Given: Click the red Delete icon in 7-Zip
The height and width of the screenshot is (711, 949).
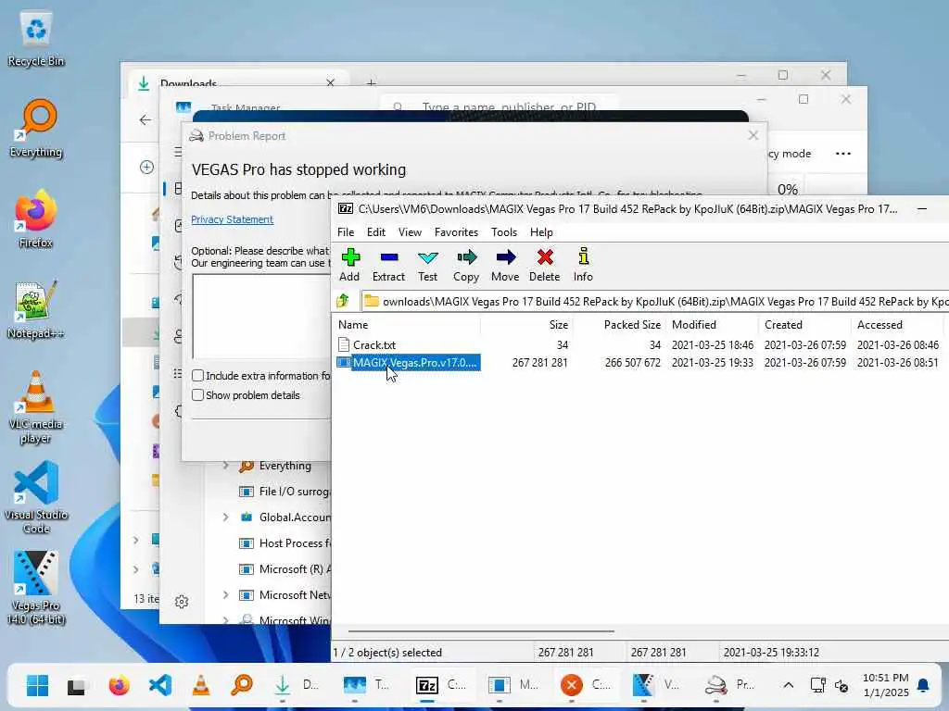Looking at the screenshot, I should [544, 265].
